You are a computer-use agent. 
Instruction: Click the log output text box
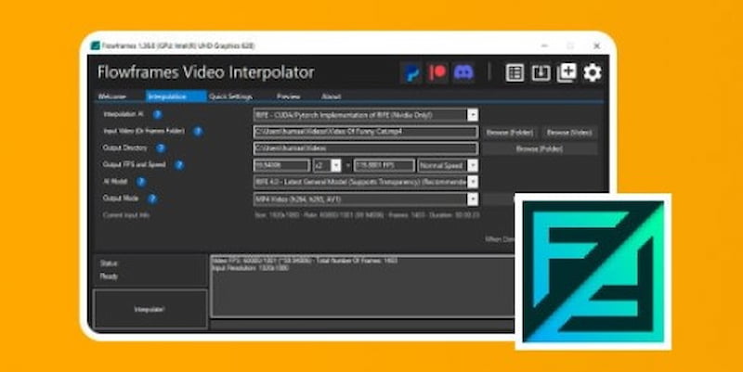point(362,287)
